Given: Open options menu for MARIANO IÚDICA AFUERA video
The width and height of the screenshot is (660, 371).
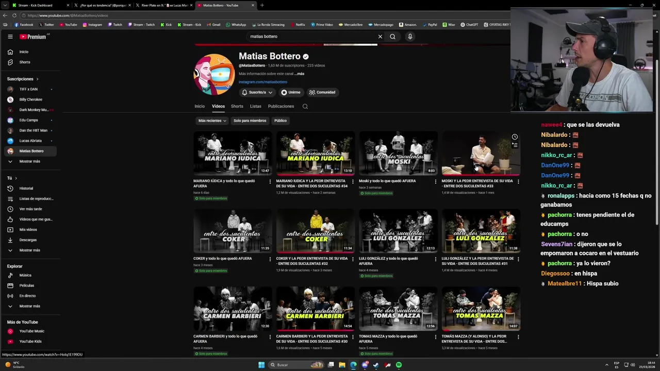Looking at the screenshot, I should pos(270,181).
